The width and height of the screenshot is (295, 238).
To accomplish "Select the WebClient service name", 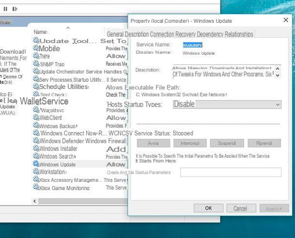I will point(50,118).
